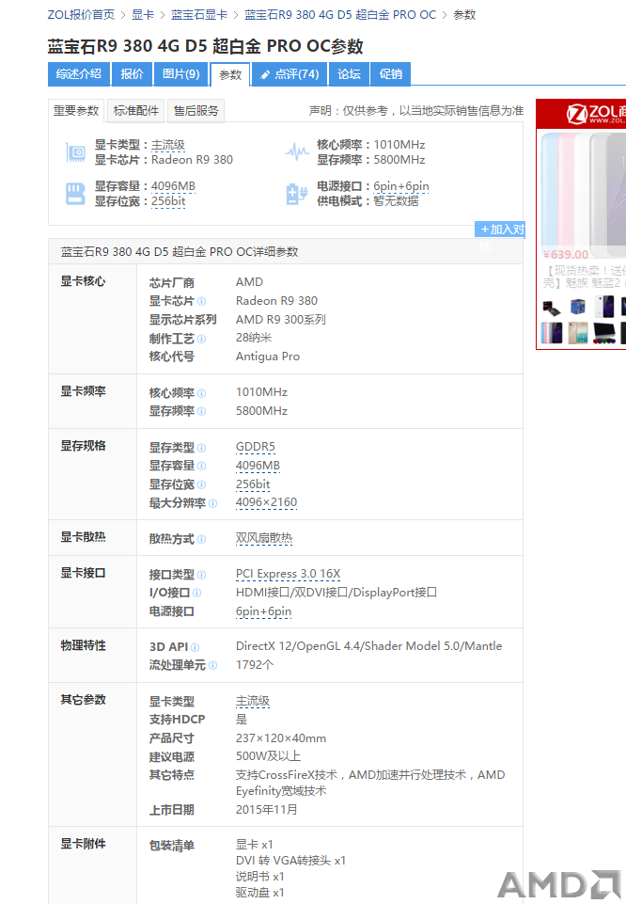
Task: Click the info icon beside 显卡芯片
Action: [201, 301]
